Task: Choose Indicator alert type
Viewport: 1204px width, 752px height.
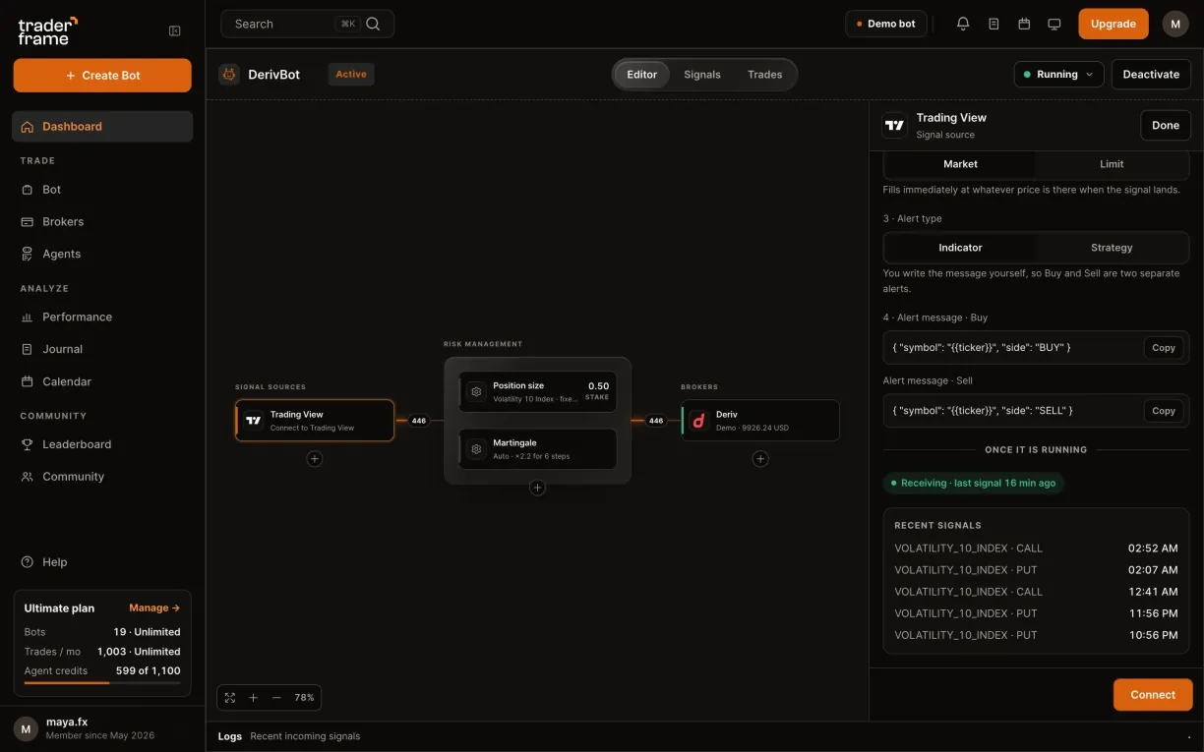Action: [x=960, y=248]
